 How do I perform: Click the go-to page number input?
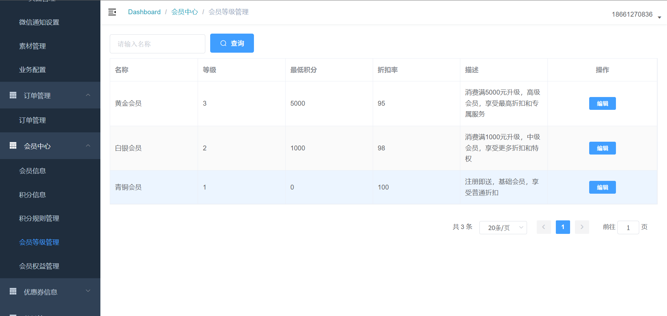[x=628, y=228]
